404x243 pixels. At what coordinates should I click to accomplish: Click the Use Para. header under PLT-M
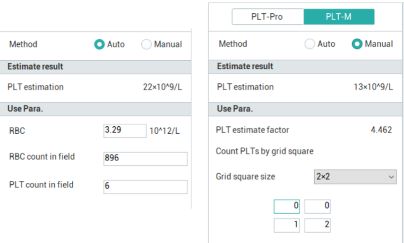pyautogui.click(x=235, y=109)
